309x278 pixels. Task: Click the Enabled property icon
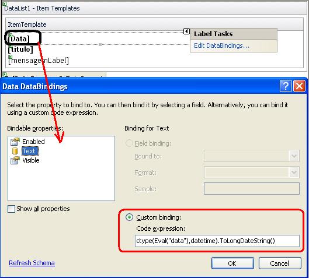click(x=15, y=142)
